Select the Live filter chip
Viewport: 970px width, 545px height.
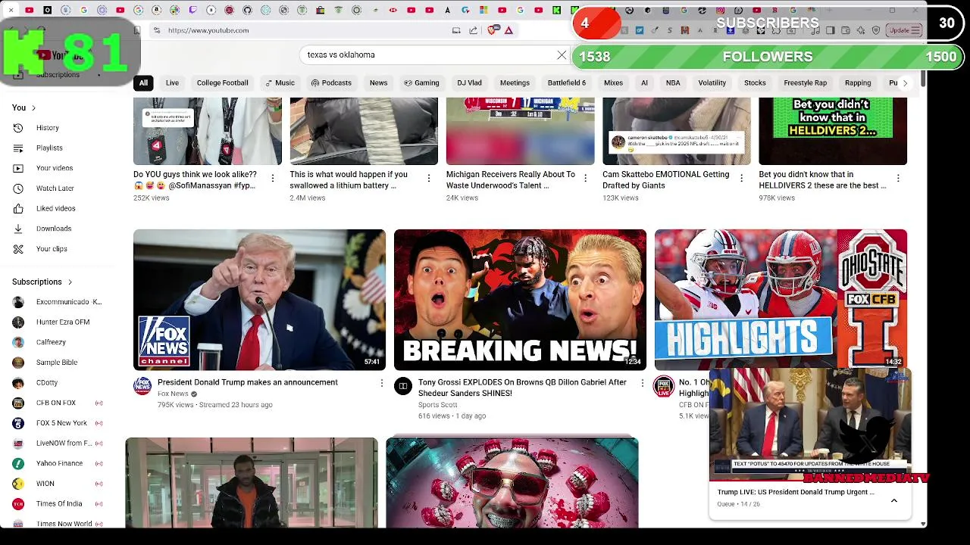tap(172, 83)
